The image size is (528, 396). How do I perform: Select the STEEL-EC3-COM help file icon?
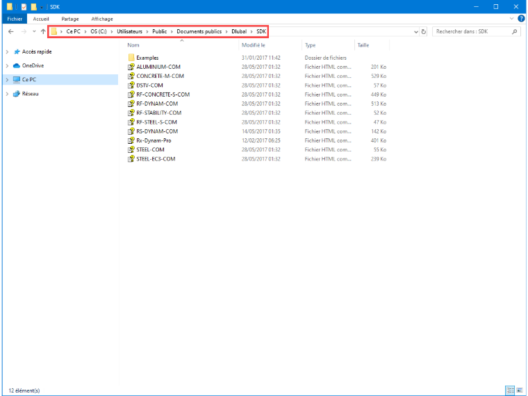click(131, 158)
